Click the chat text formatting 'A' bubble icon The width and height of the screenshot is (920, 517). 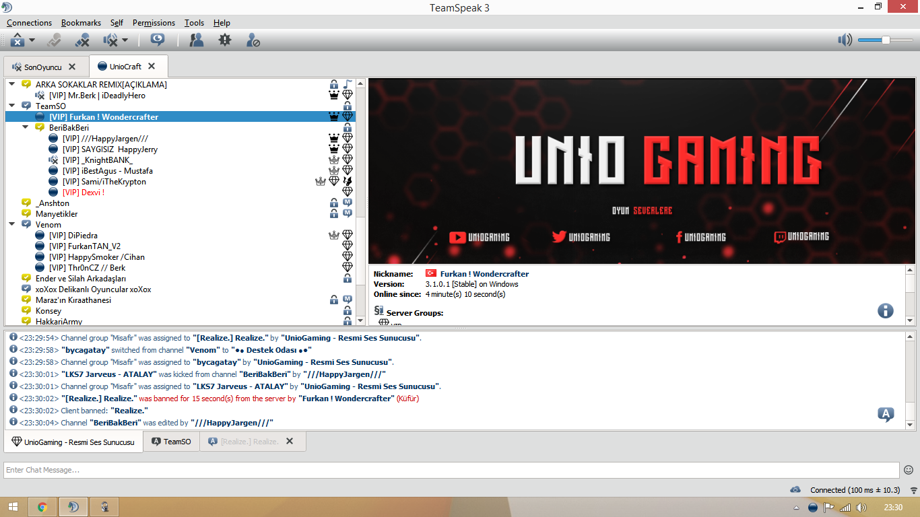(886, 415)
